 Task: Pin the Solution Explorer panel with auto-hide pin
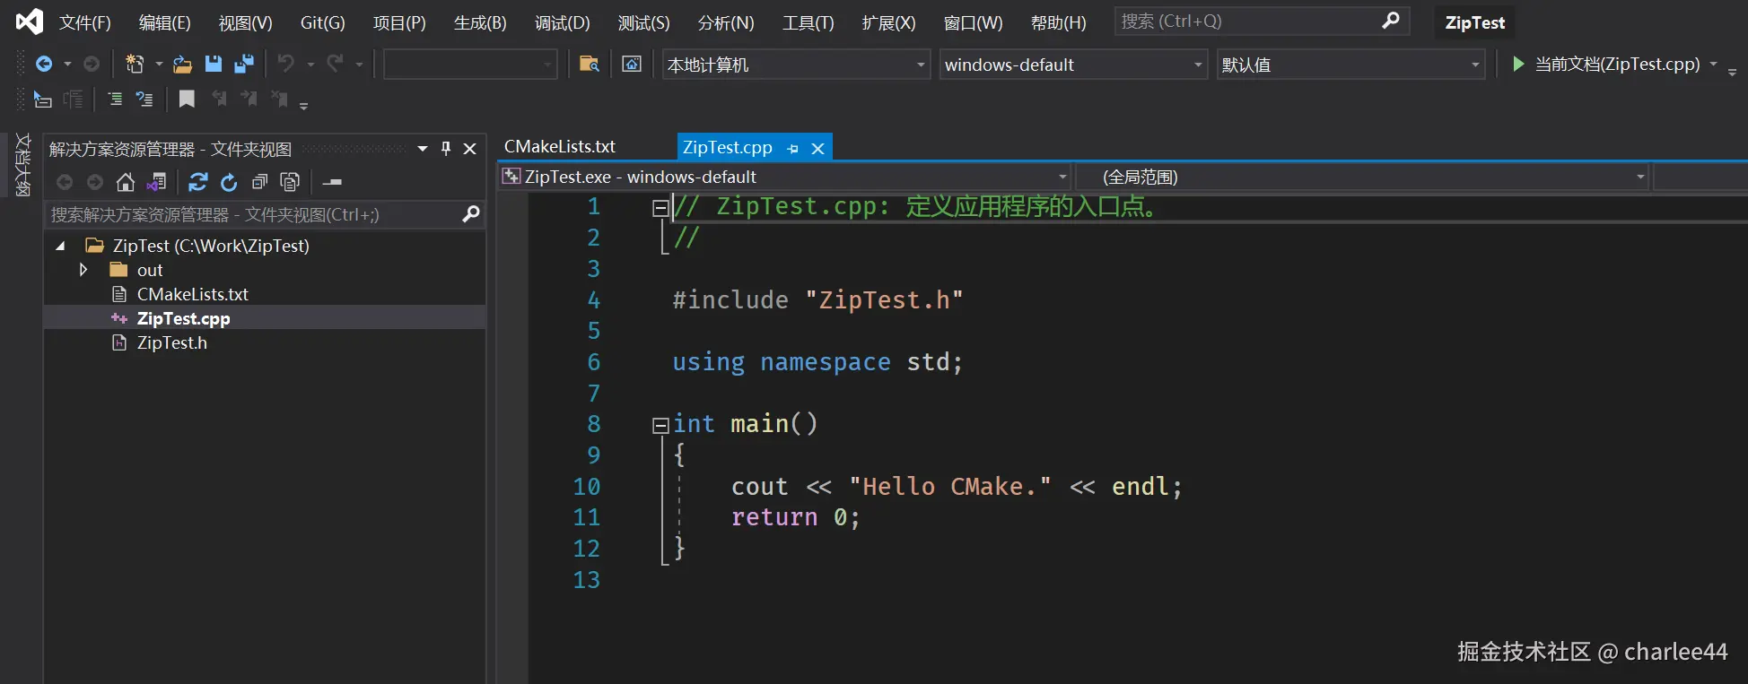(x=446, y=149)
